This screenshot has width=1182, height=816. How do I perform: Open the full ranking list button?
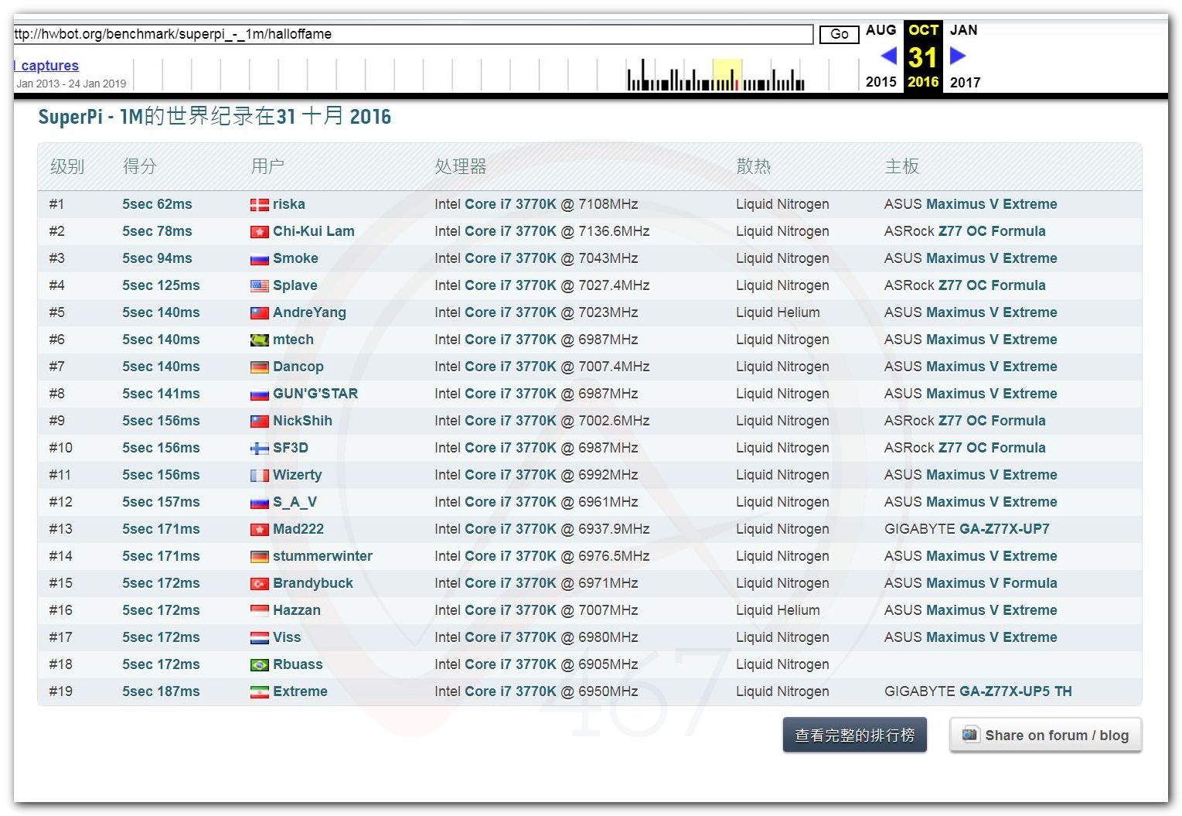click(854, 735)
